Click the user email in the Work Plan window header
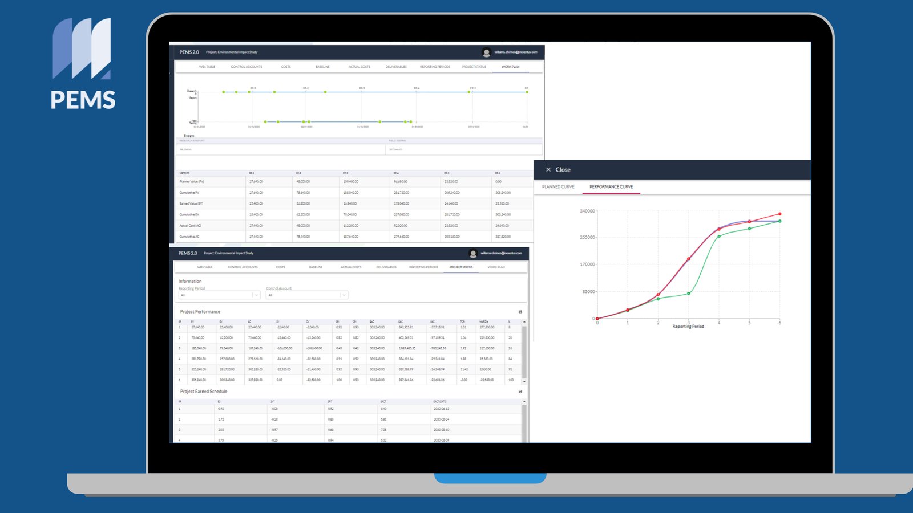This screenshot has width=913, height=513. coord(516,52)
